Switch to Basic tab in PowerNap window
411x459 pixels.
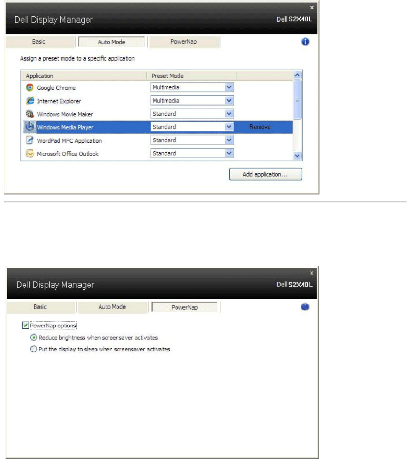pyautogui.click(x=41, y=307)
